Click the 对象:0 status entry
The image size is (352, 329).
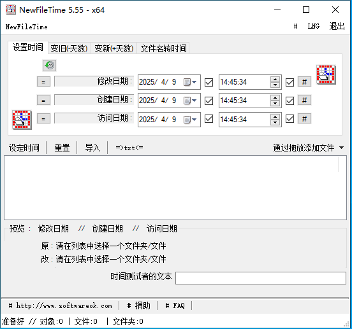pyautogui.click(x=52, y=321)
